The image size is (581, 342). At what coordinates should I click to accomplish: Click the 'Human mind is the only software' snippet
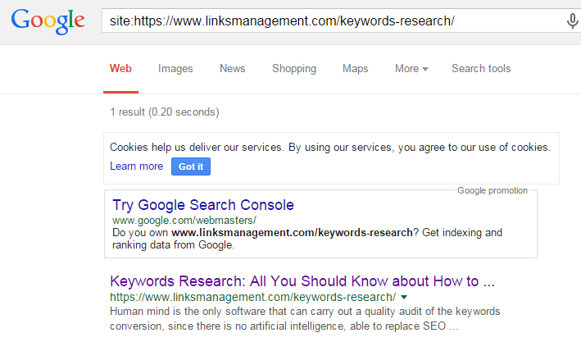pos(305,319)
